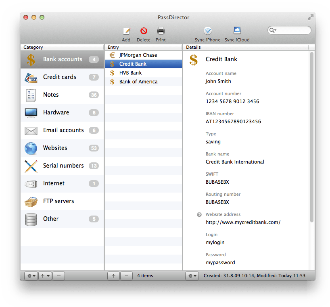330x307 pixels.
Task: Open the Print tool
Action: [161, 32]
